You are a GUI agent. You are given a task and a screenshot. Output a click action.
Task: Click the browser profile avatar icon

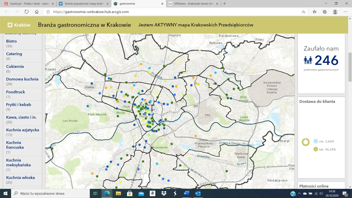pos(335,12)
